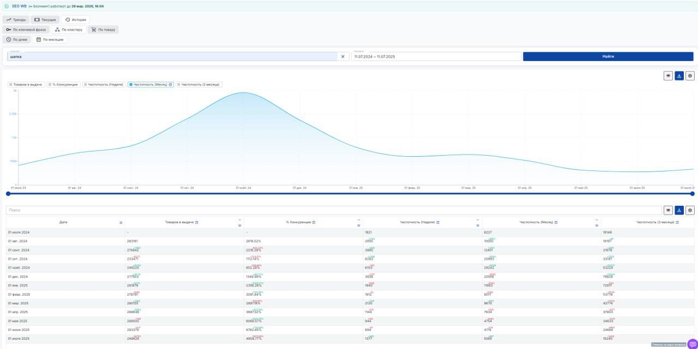Click the left handle of chart range slider
The height and width of the screenshot is (349, 698).
point(8,193)
